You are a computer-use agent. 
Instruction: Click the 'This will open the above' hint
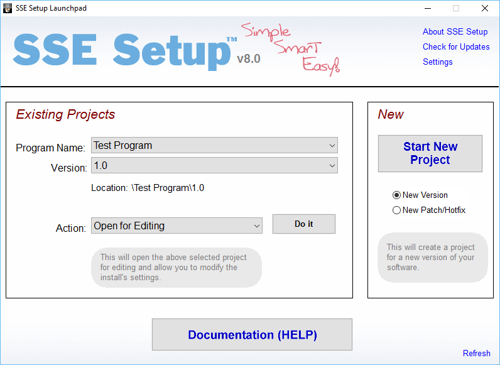click(x=177, y=268)
